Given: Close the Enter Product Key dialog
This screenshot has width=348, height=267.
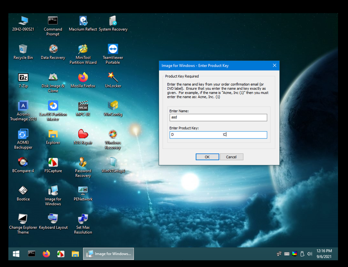Looking at the screenshot, I should pyautogui.click(x=275, y=65).
